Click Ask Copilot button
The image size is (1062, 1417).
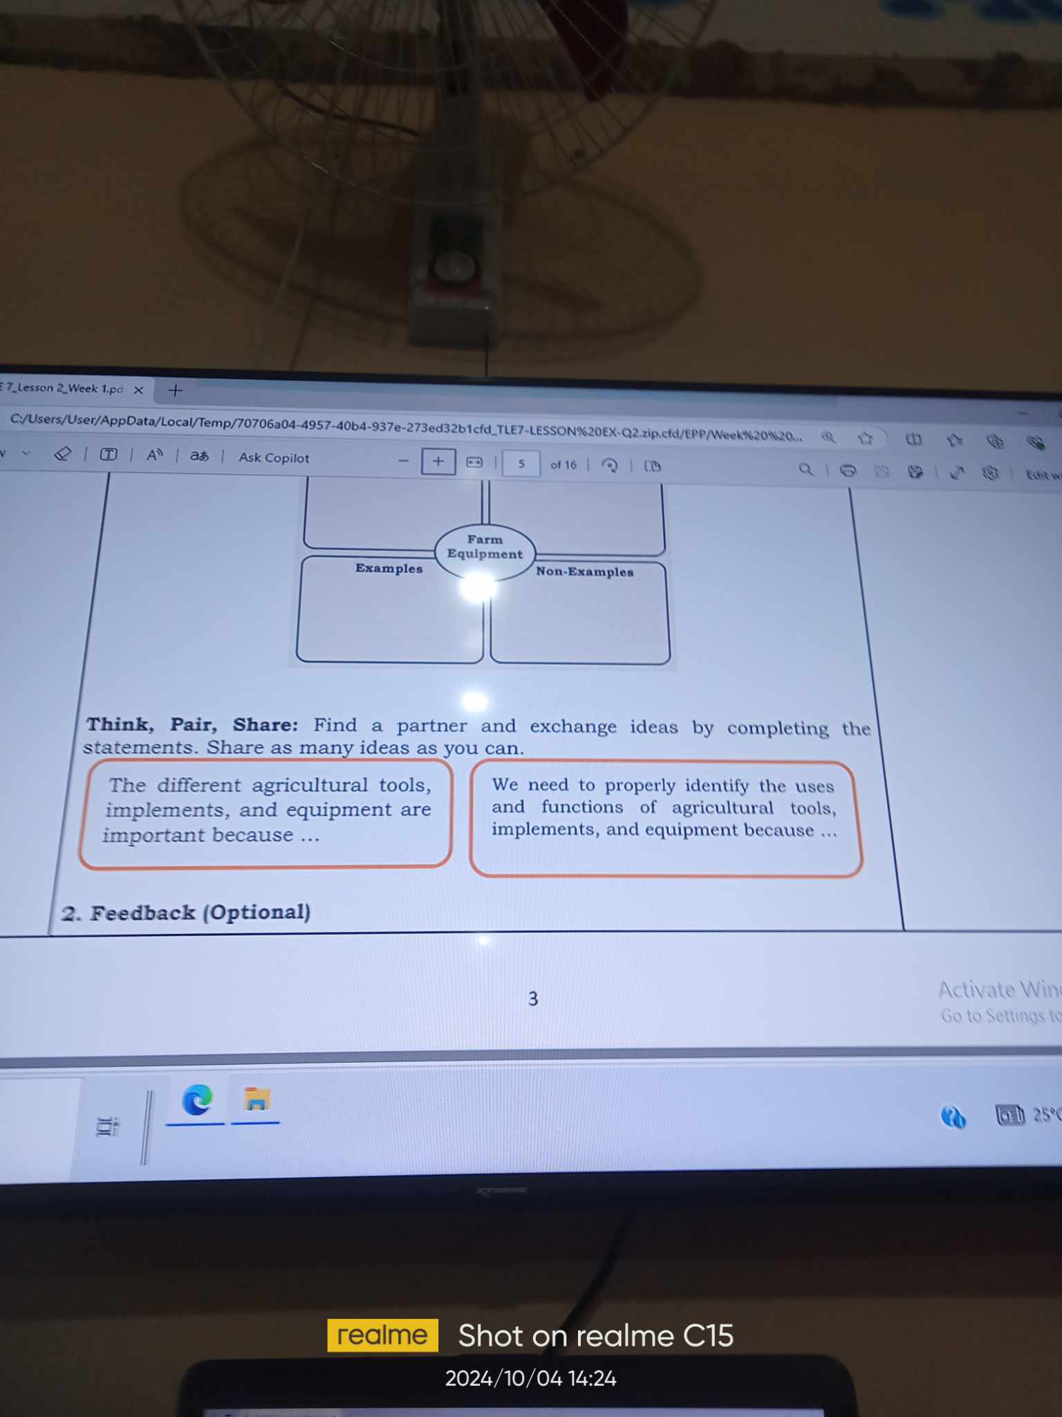[274, 457]
